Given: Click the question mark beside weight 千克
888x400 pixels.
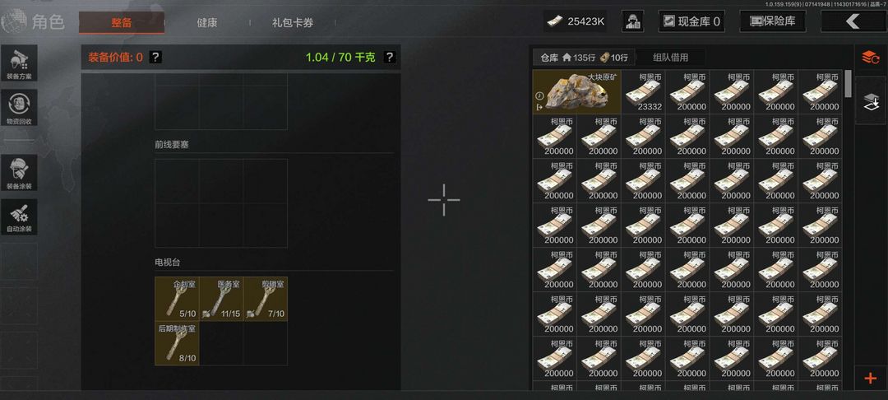Looking at the screenshot, I should (x=390, y=57).
